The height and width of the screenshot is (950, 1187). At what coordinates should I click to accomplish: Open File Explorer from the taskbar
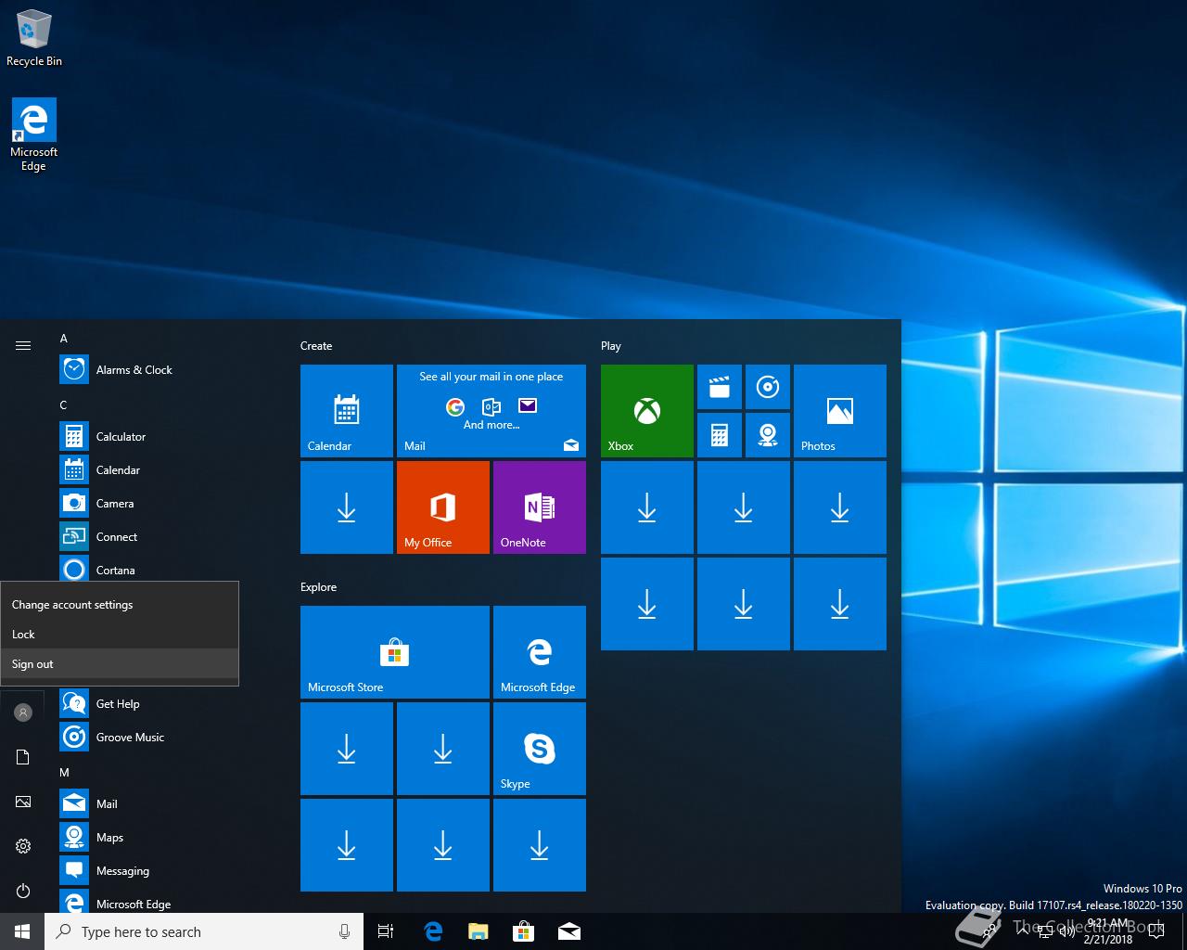(x=479, y=931)
